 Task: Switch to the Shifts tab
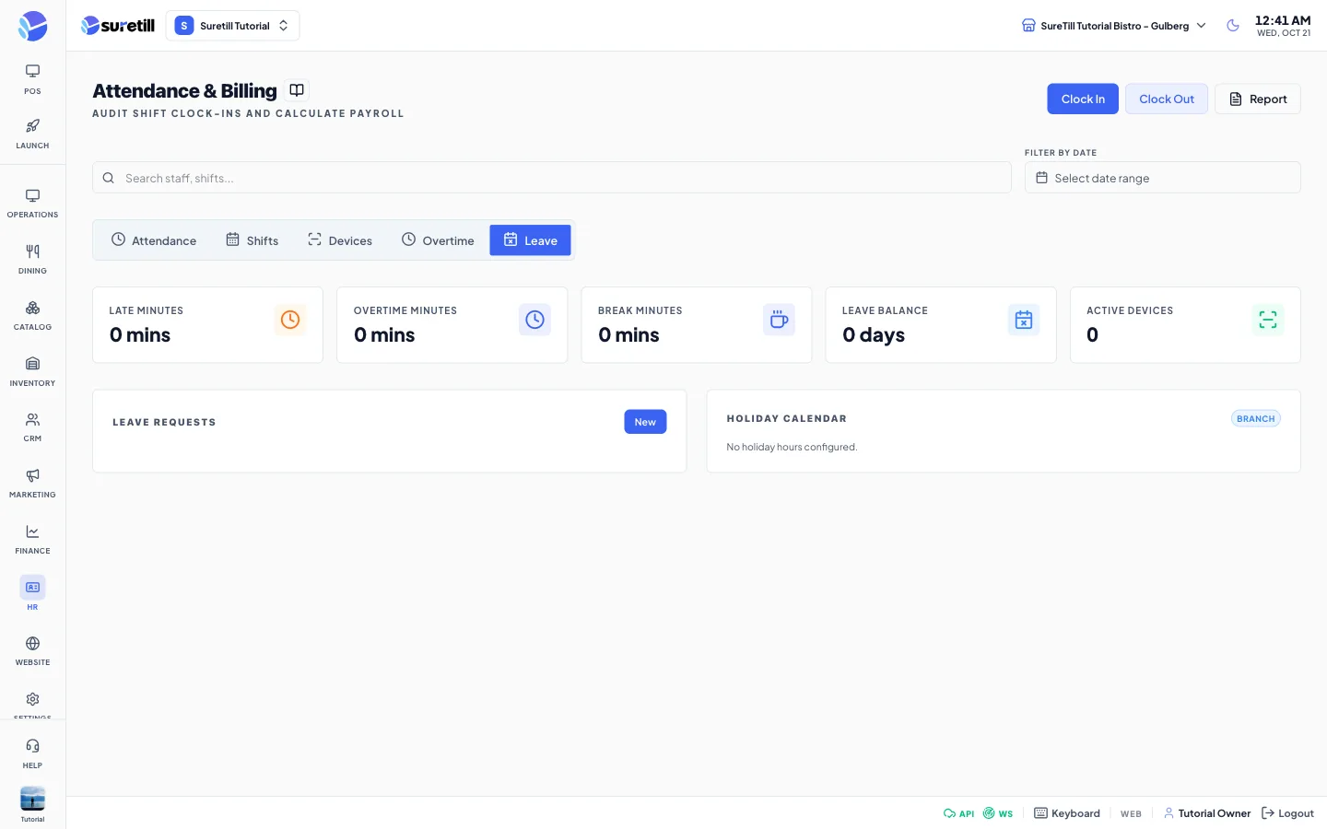(252, 240)
